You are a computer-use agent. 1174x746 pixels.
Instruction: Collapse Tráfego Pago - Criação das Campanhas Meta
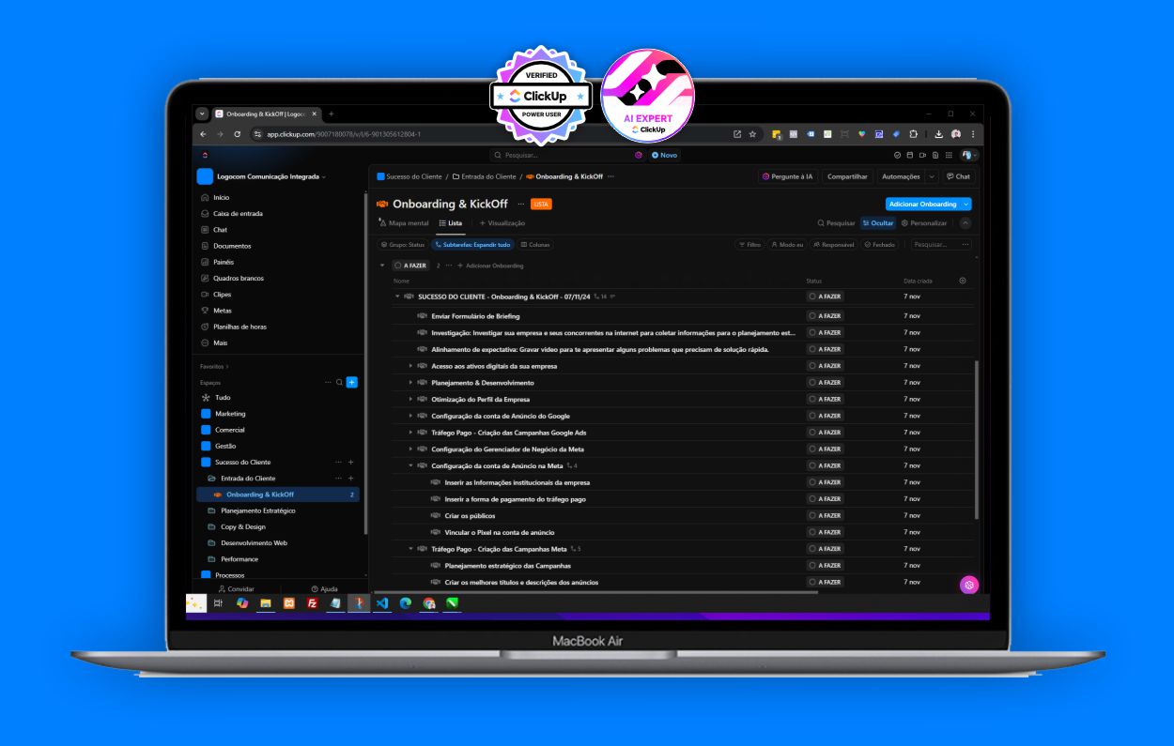410,549
